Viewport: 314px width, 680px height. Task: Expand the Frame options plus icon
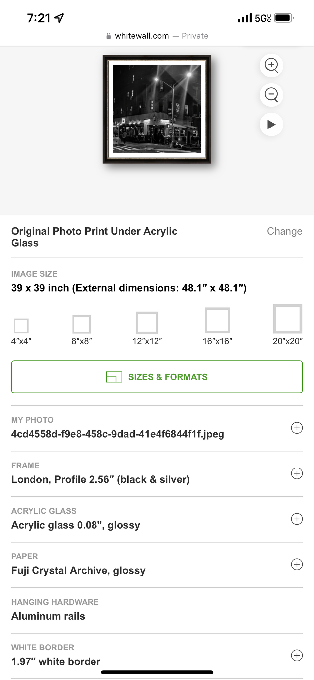pos(297,473)
